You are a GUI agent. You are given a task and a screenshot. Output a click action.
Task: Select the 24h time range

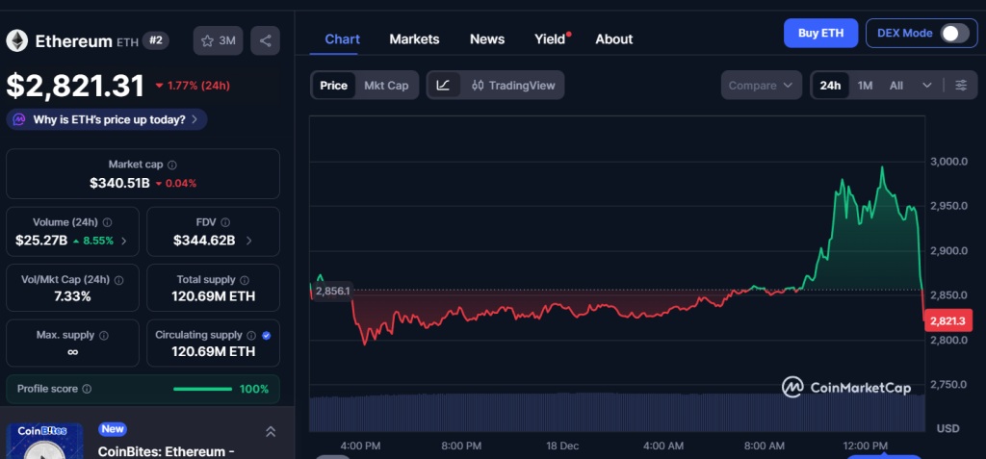pos(830,85)
